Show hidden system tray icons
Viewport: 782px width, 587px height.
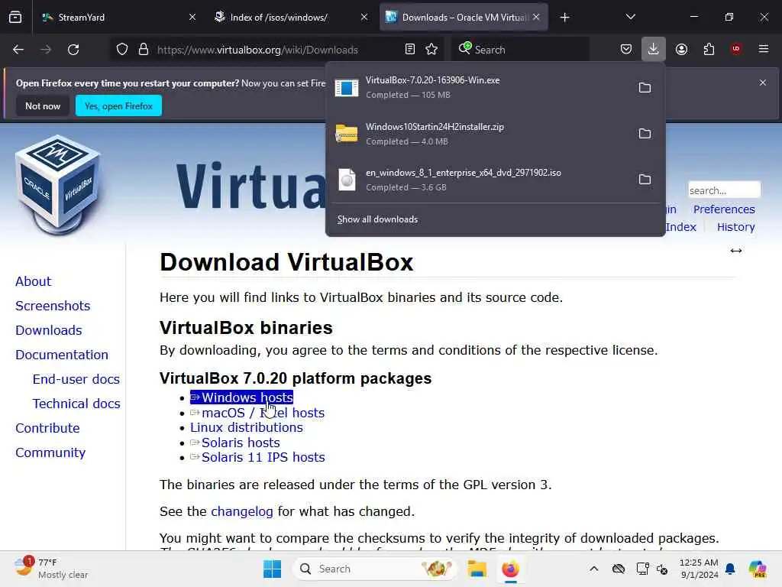point(593,569)
